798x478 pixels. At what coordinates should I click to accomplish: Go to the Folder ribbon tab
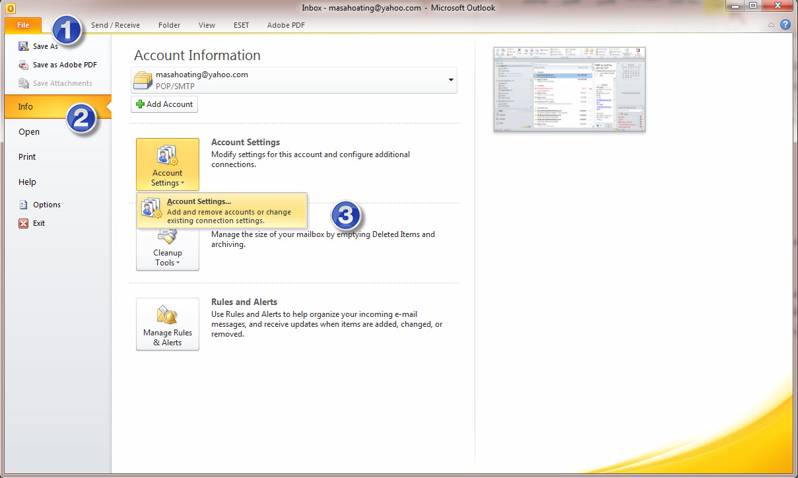coord(170,25)
